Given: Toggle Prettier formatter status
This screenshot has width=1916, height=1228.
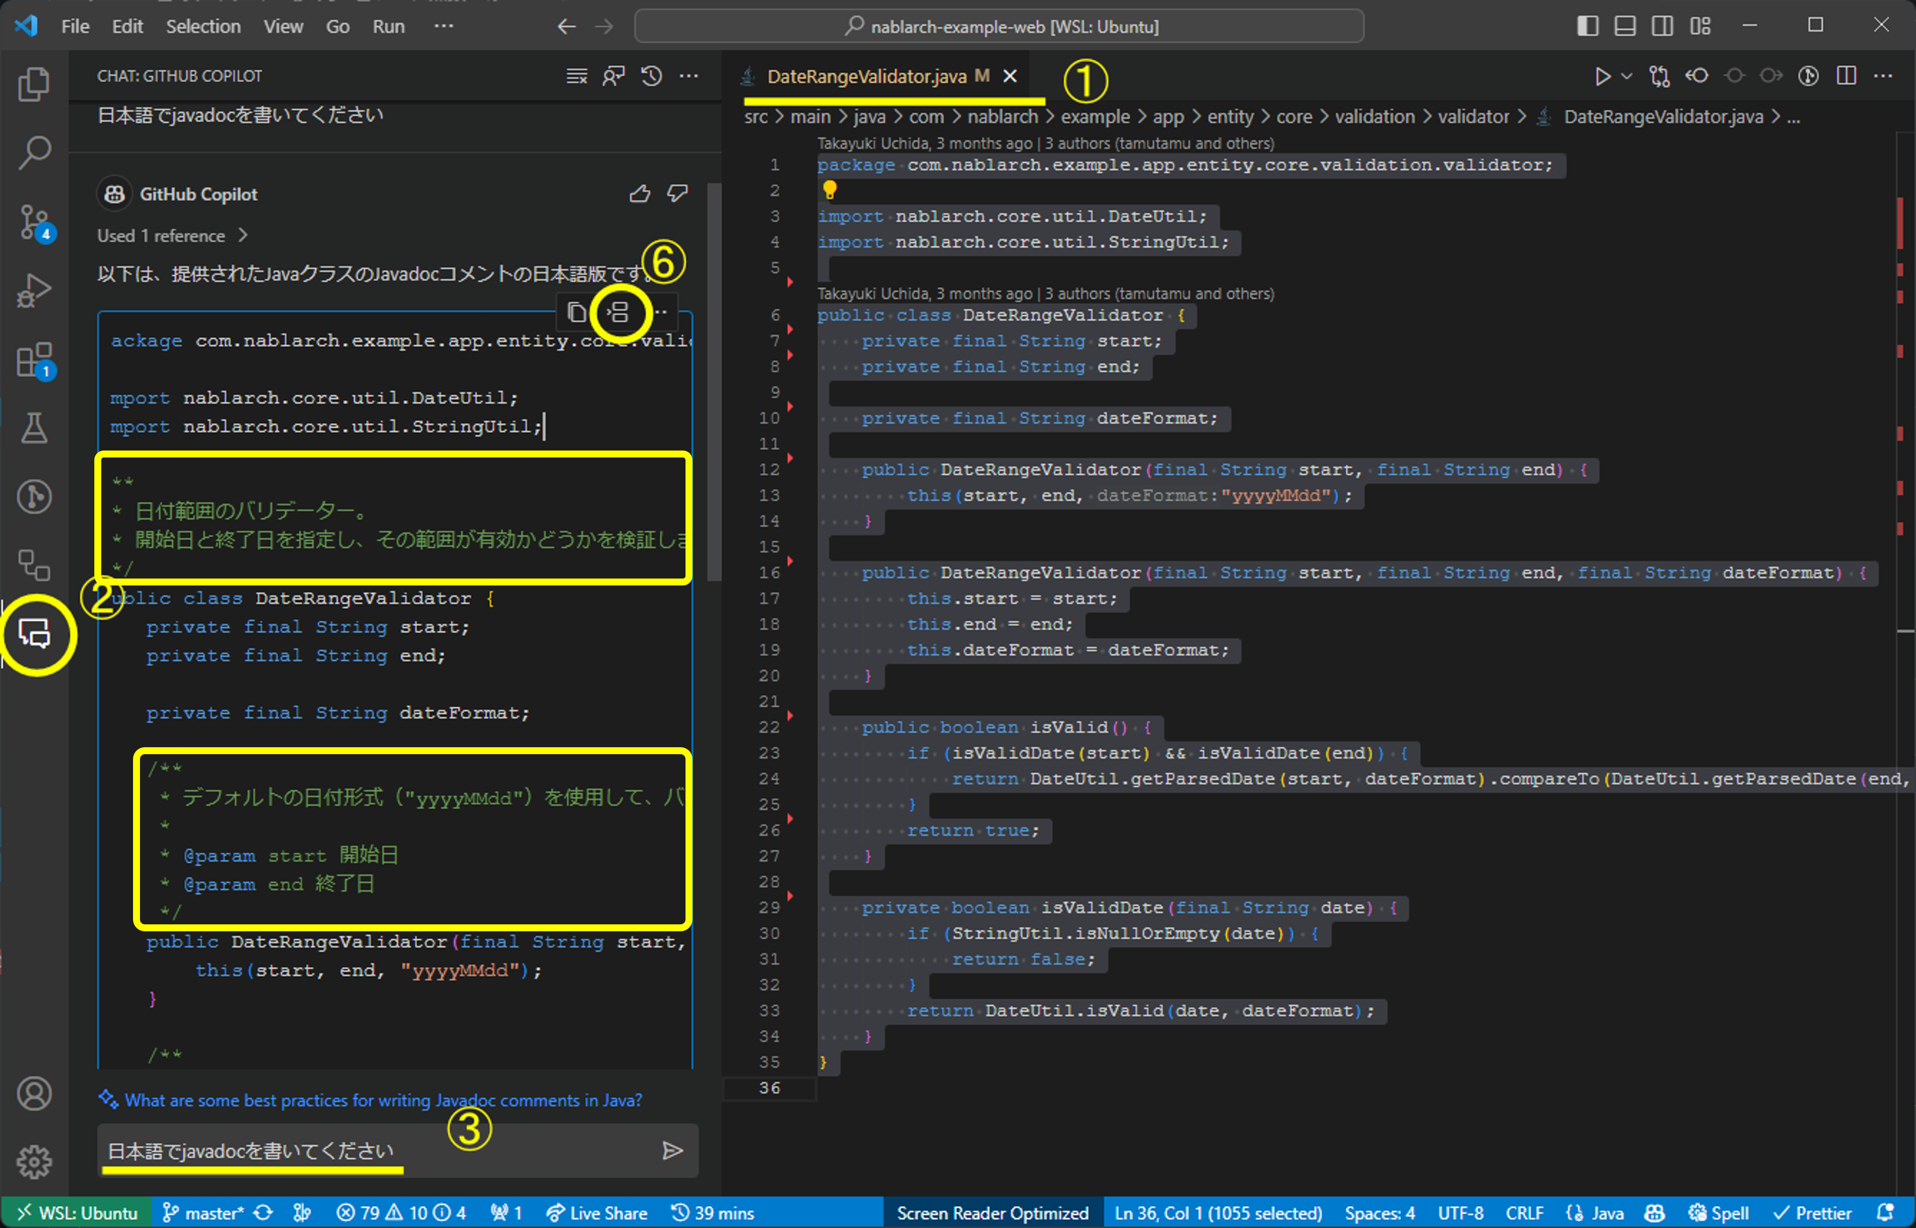Looking at the screenshot, I should coord(1811,1213).
